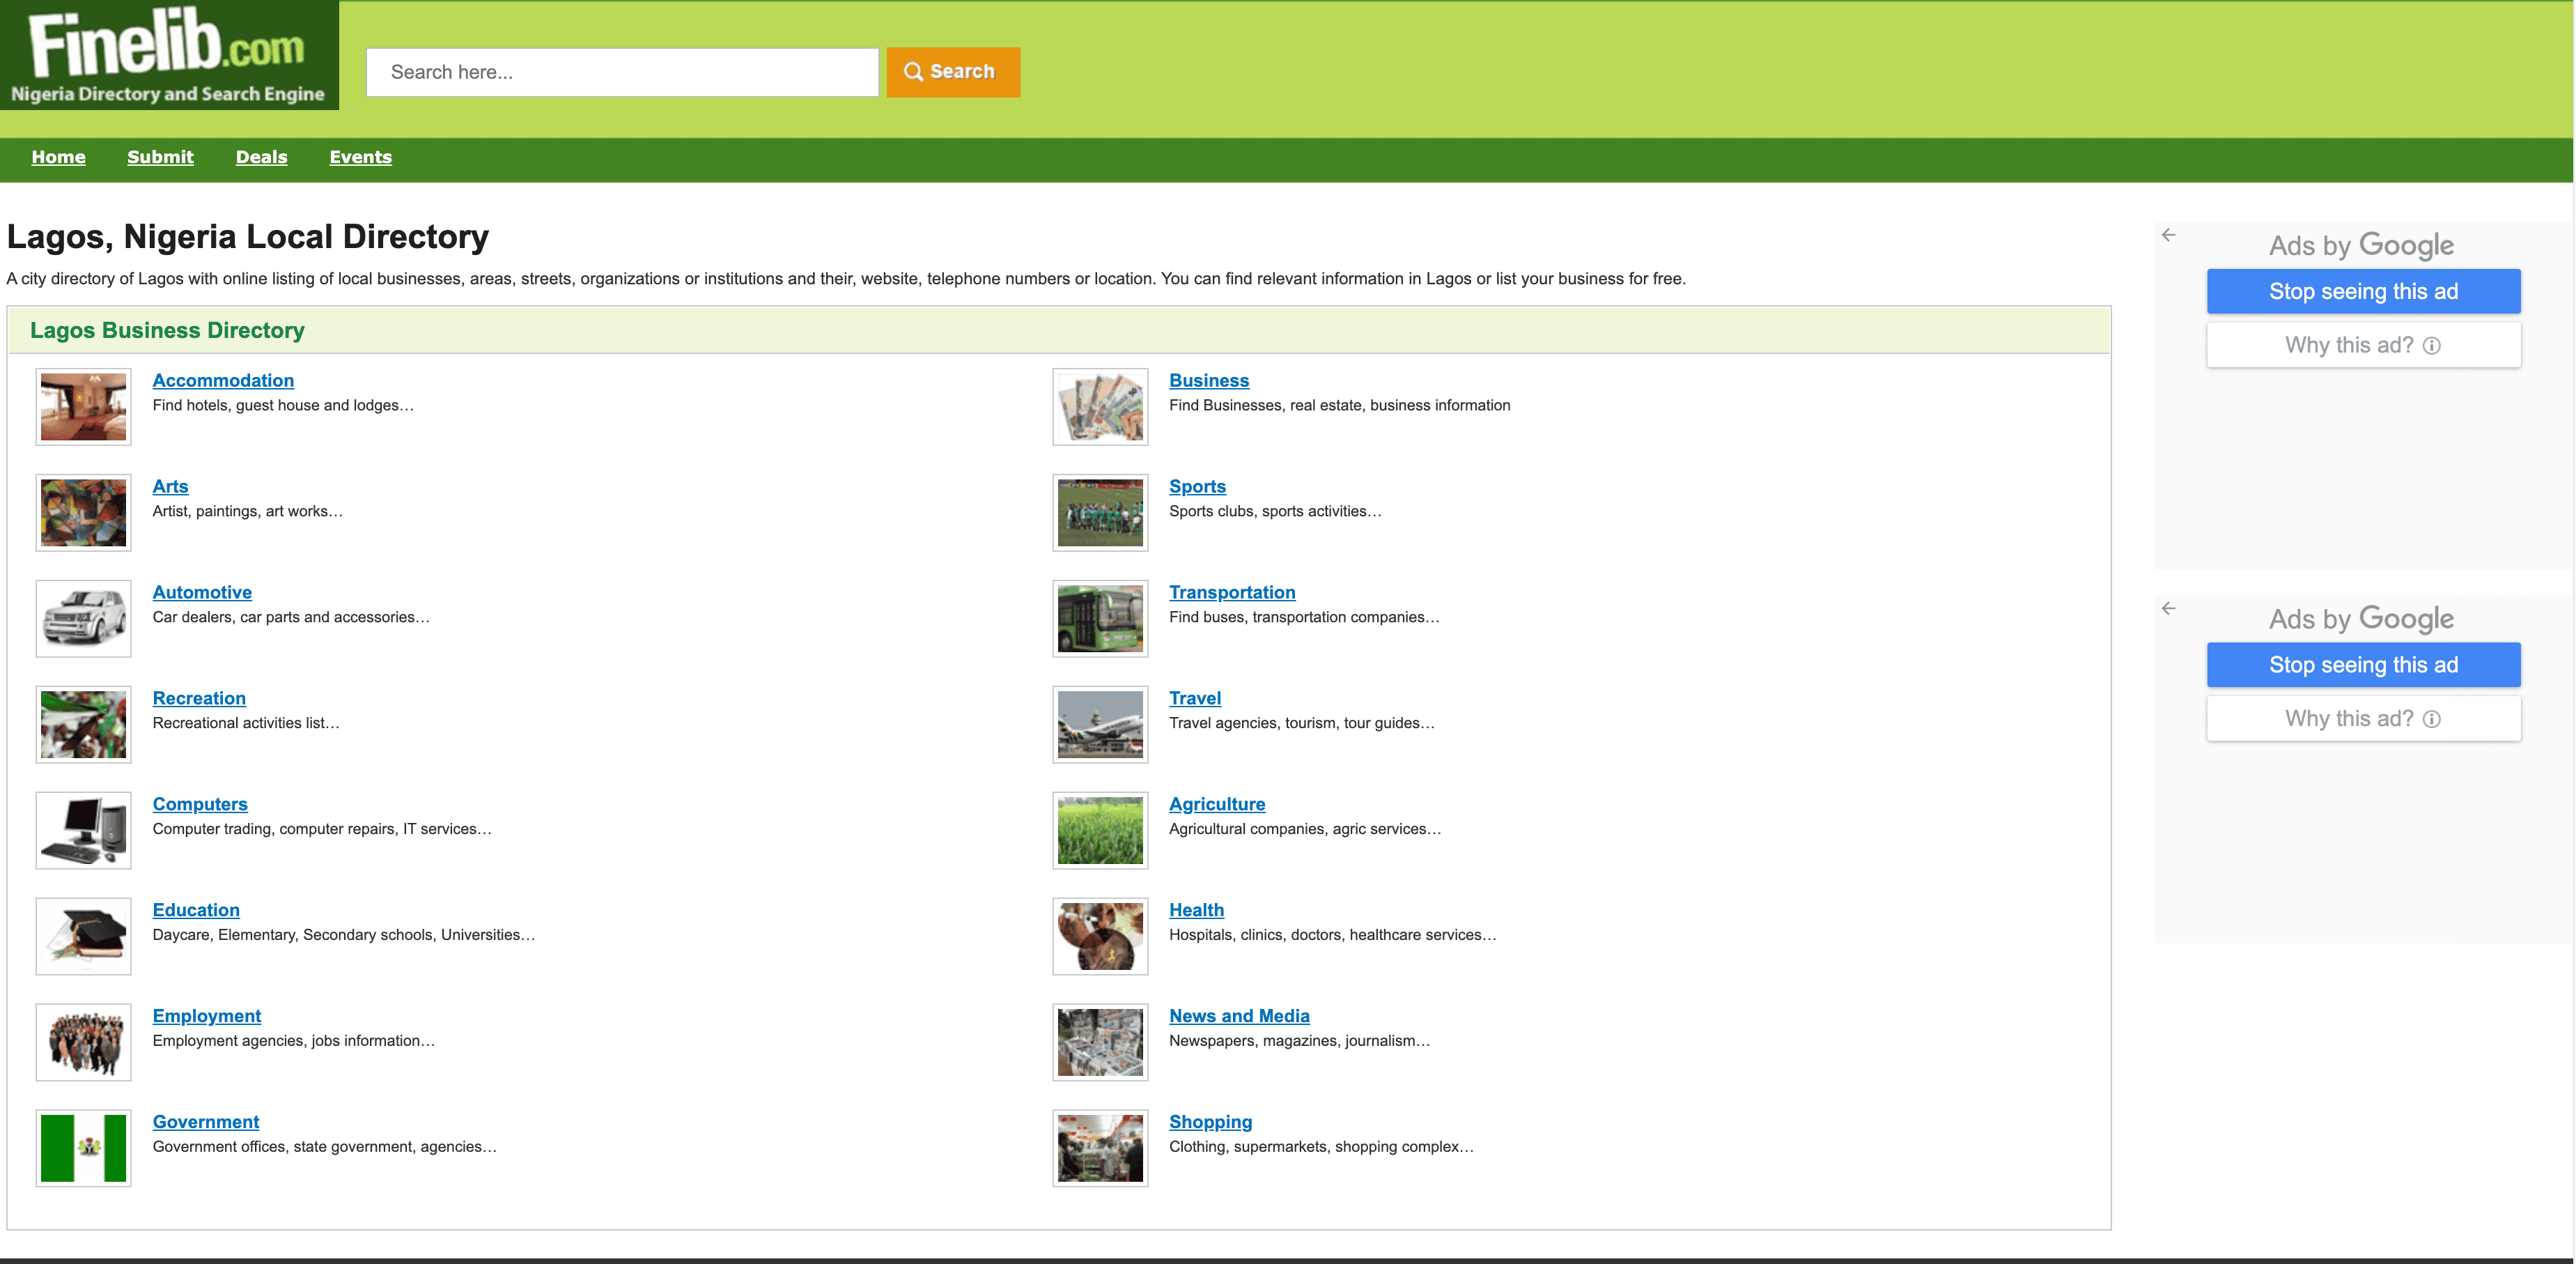Click the Employment crowd of people image
Viewport: 2576px width, 1264px height.
[83, 1042]
